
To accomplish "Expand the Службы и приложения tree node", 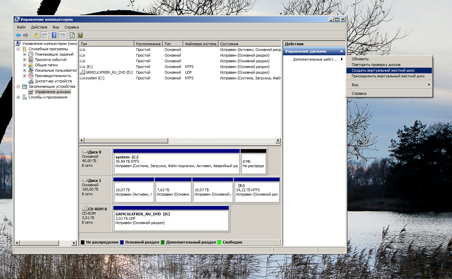I will (x=19, y=97).
